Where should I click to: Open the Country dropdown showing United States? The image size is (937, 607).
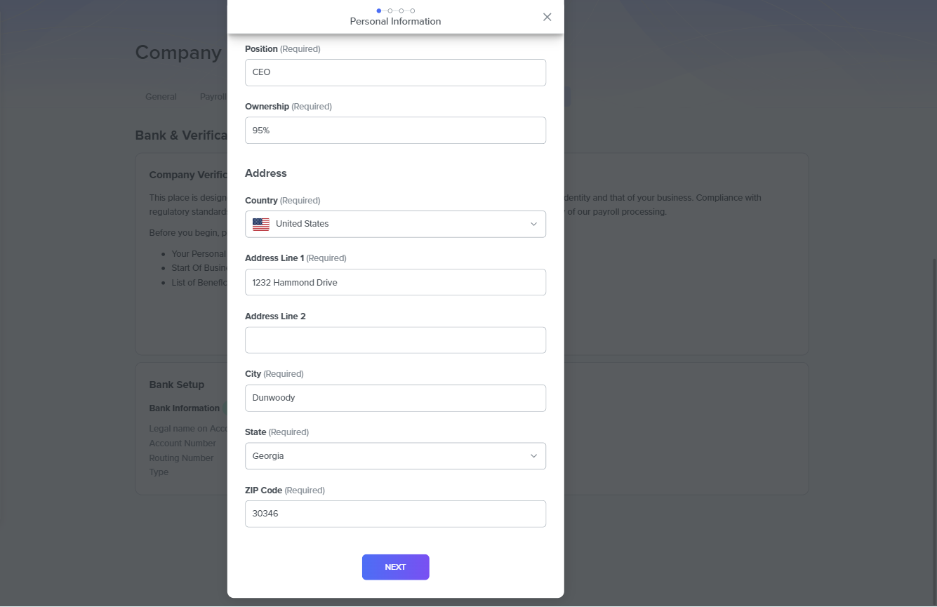tap(395, 225)
